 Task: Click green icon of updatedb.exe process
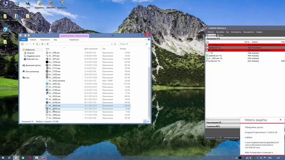click(207, 56)
